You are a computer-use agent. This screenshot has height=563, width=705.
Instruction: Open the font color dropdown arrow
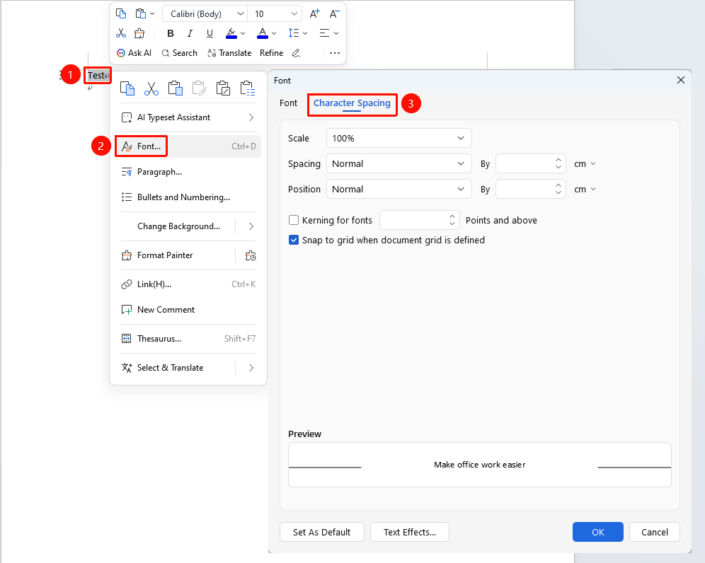tap(274, 33)
